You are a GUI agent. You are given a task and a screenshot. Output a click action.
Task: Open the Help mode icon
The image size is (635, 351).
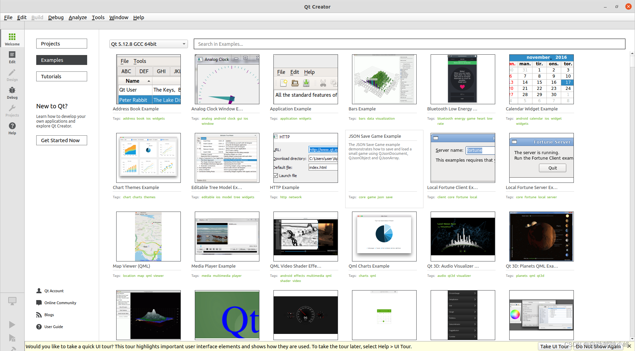(x=12, y=128)
